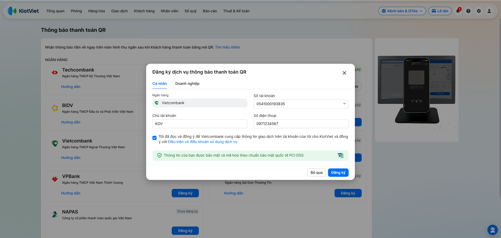Screen dimensions: 501x238
Task: Click Đăng ký for VPBank
Action: tap(185, 193)
